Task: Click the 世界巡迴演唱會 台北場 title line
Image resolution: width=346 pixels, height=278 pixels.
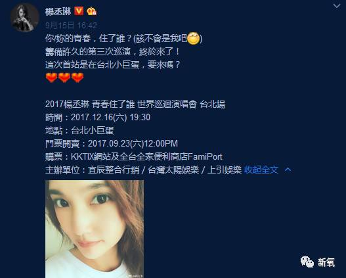Action: tap(135, 104)
